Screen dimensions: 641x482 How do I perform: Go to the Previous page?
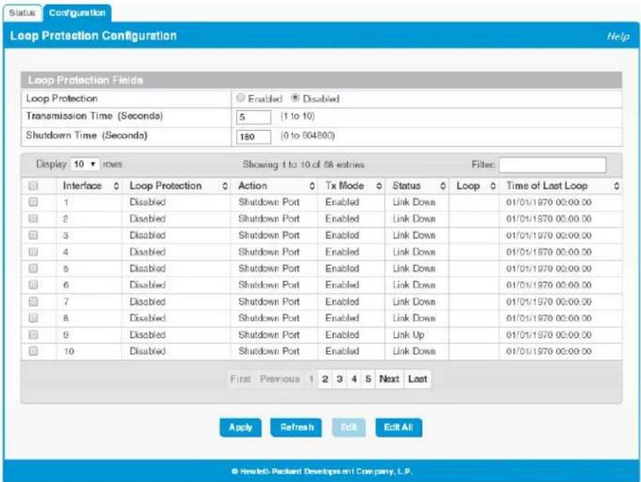pos(280,379)
